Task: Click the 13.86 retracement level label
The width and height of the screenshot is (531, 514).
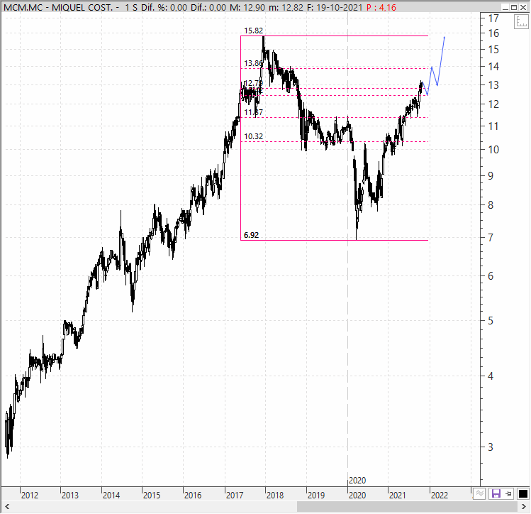Action: 253,63
